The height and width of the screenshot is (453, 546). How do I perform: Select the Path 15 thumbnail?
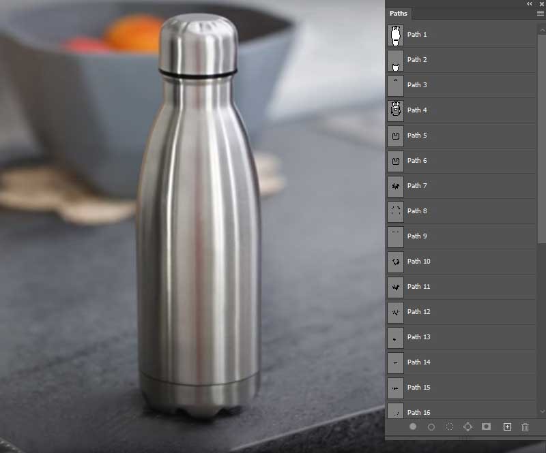pos(396,388)
